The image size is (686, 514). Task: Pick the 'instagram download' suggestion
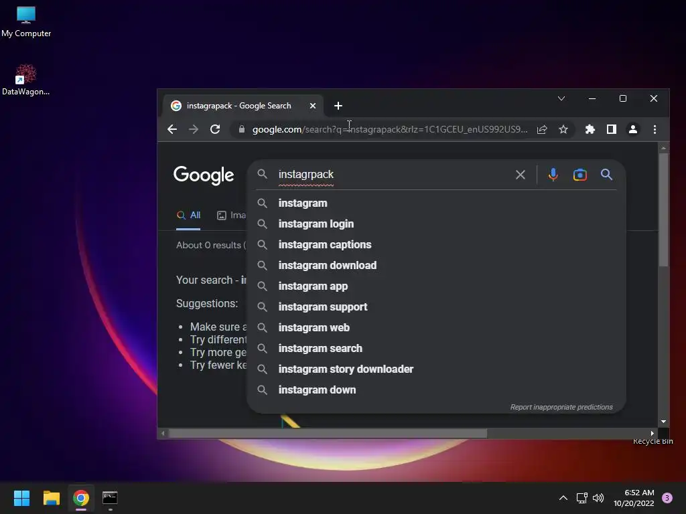(x=436, y=265)
